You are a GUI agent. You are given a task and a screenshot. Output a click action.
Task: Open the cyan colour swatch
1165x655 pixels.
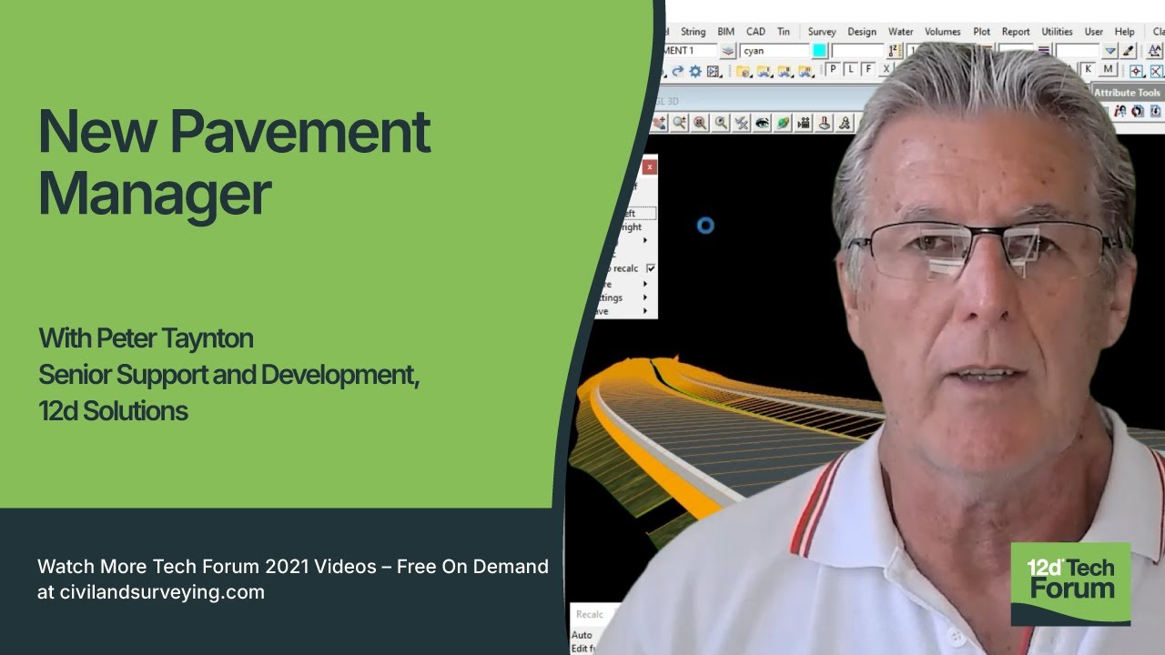point(819,51)
